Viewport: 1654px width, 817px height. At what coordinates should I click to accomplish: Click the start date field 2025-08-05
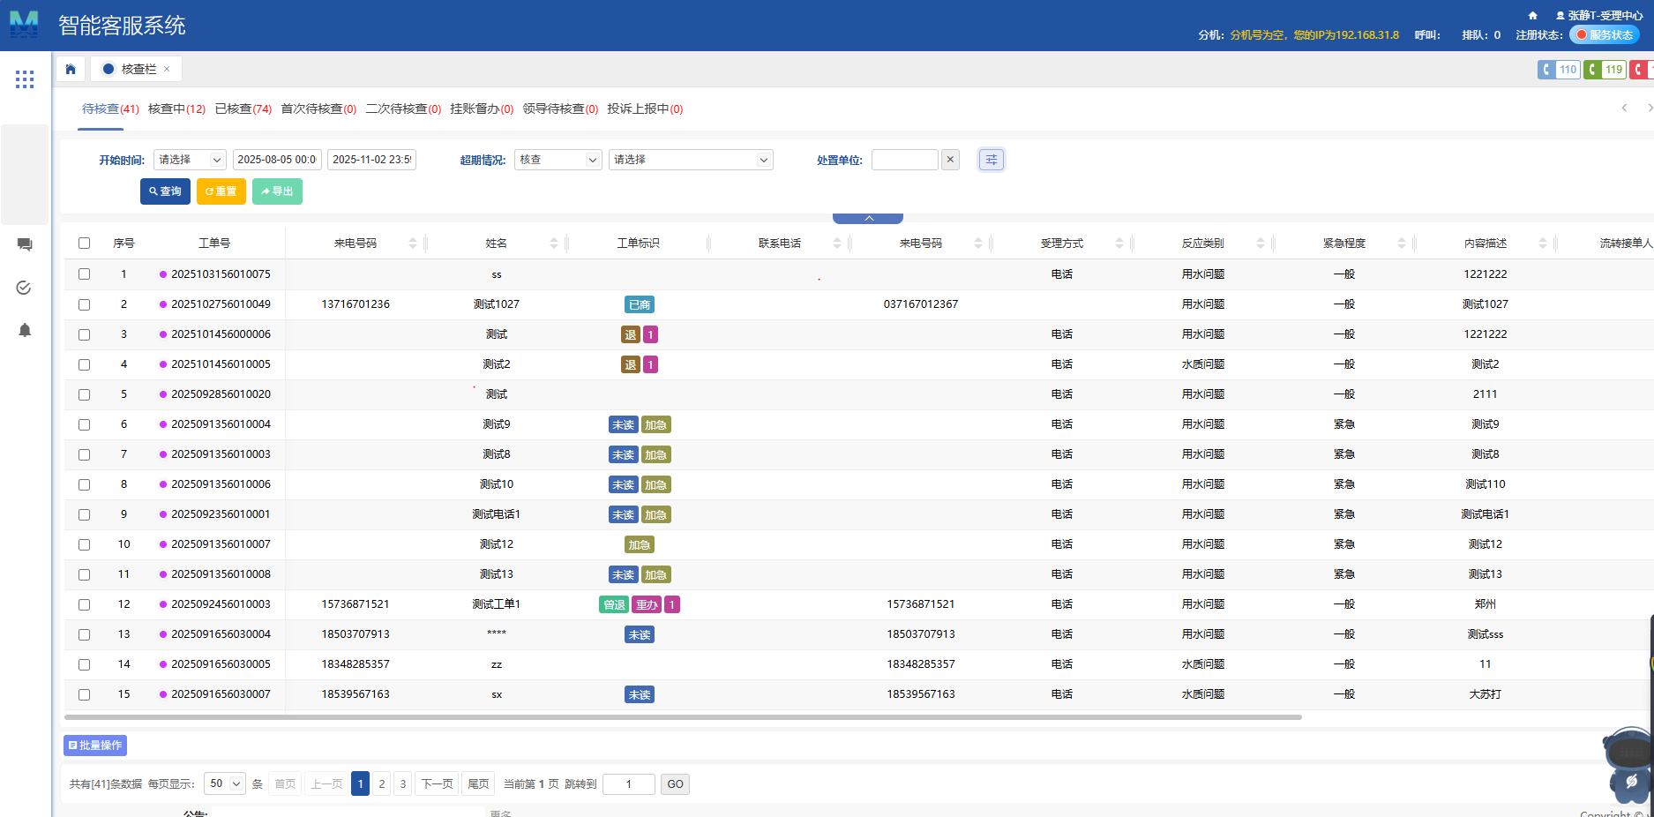click(x=277, y=160)
